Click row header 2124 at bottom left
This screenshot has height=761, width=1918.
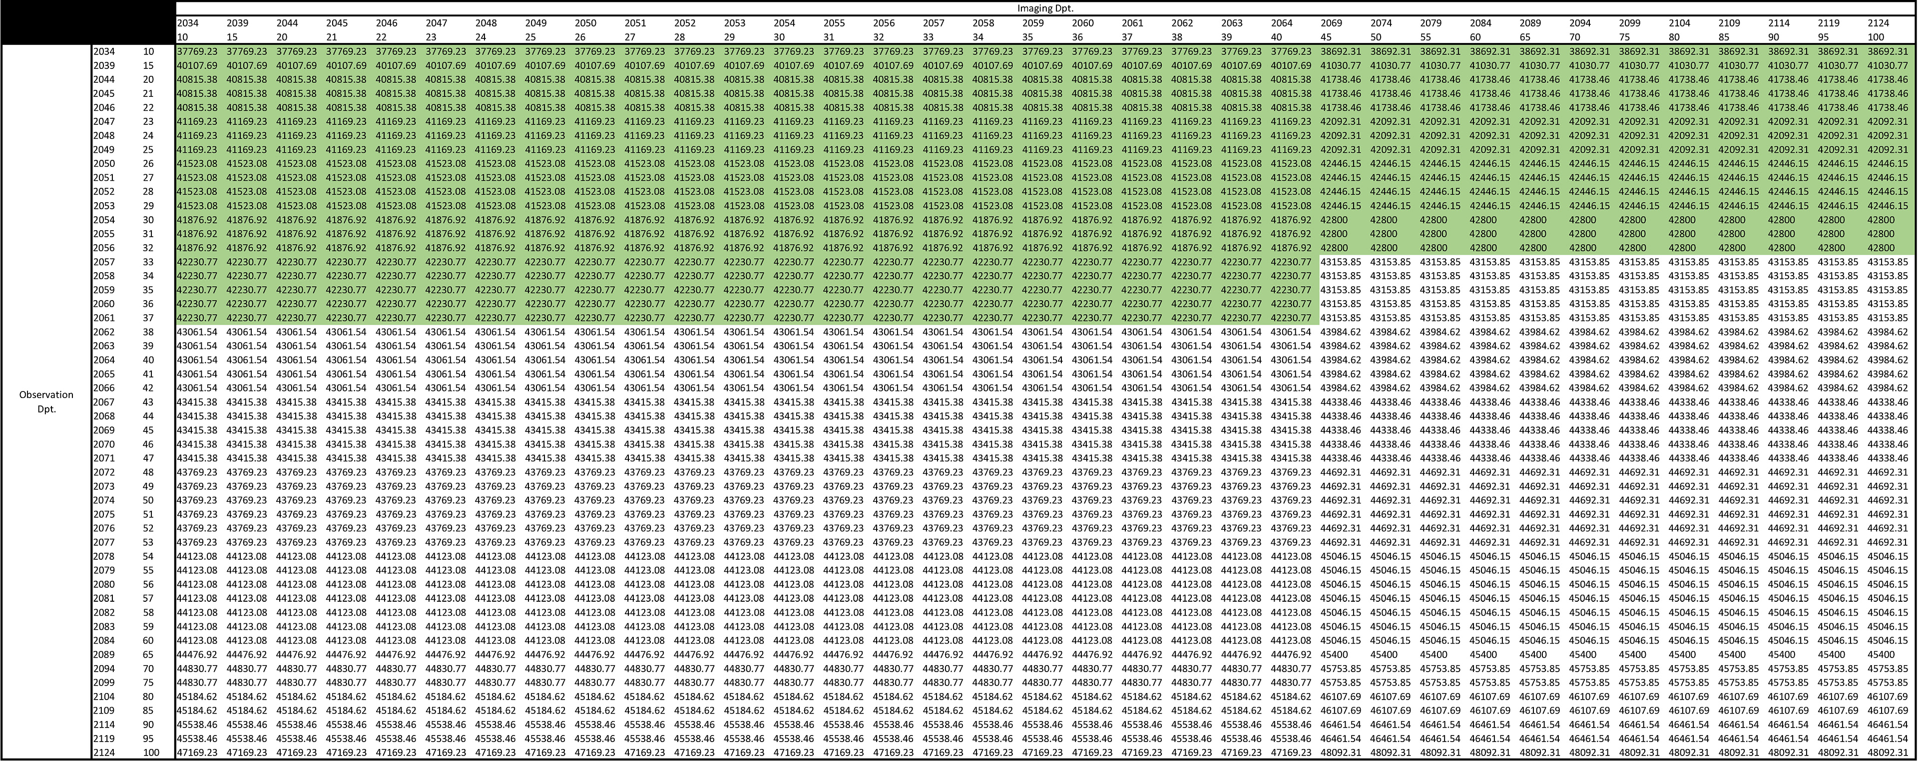pos(104,753)
